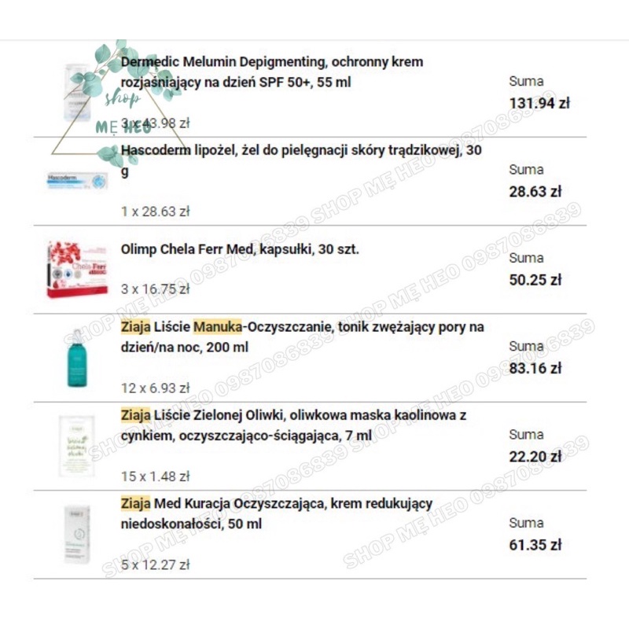Open the Olimp Chela Ferr Med title
Viewport: 629px width, 629px height.
(240, 249)
